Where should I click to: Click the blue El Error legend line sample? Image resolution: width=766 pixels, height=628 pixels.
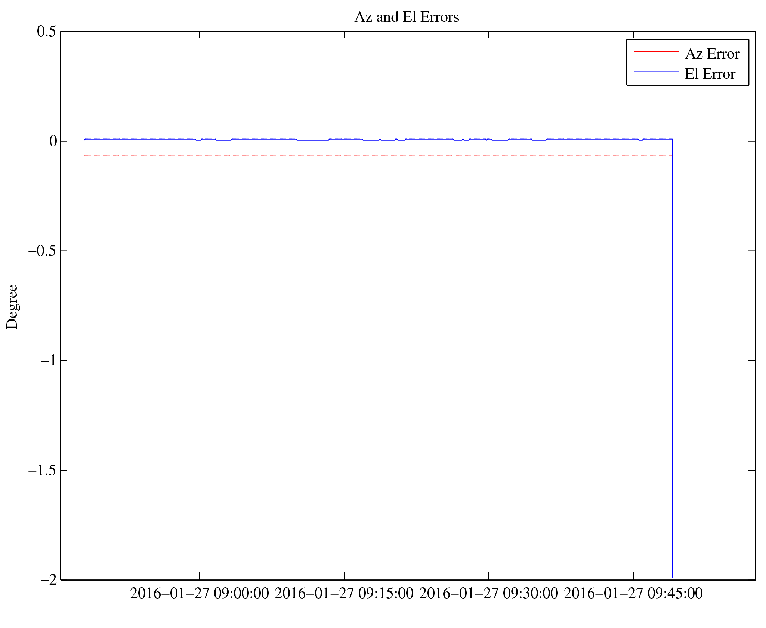pos(657,72)
